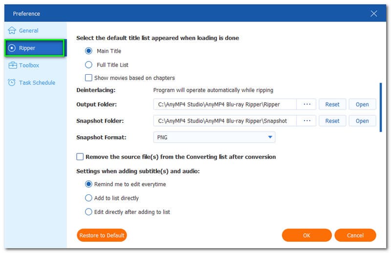Switch to the Toolbox tab

click(x=29, y=65)
